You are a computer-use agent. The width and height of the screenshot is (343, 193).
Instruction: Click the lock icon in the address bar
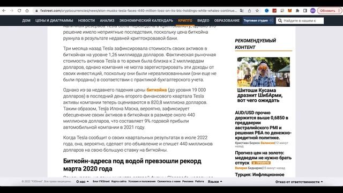pos(36,11)
